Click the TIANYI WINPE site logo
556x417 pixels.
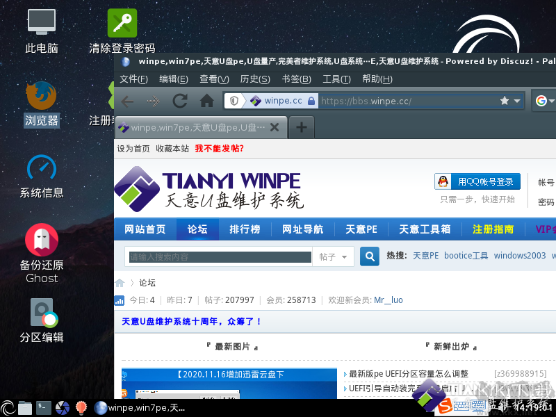point(205,190)
